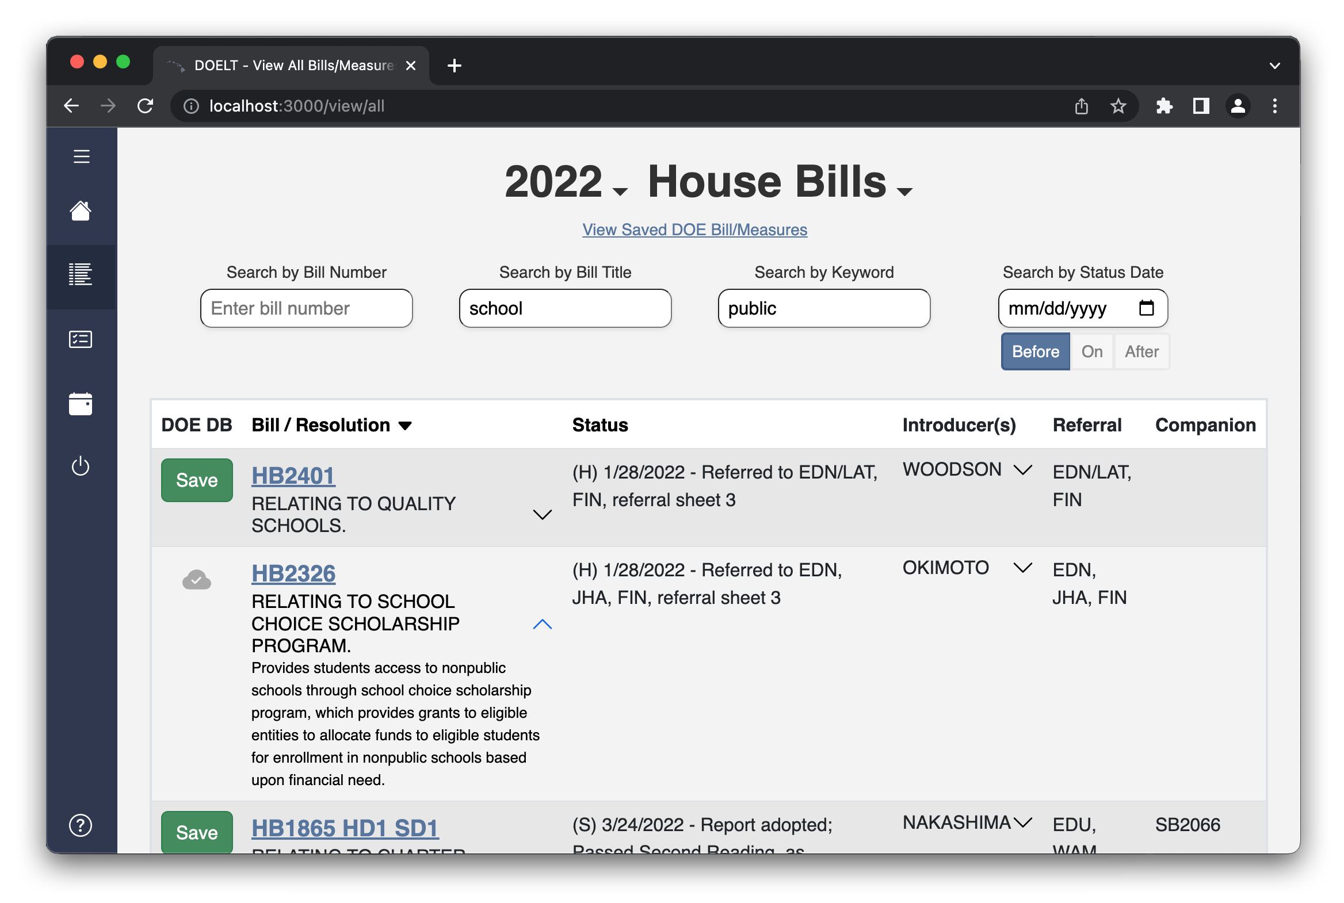Collapse HB2326 bill description chevron
This screenshot has height=903, width=1344.
(x=542, y=624)
